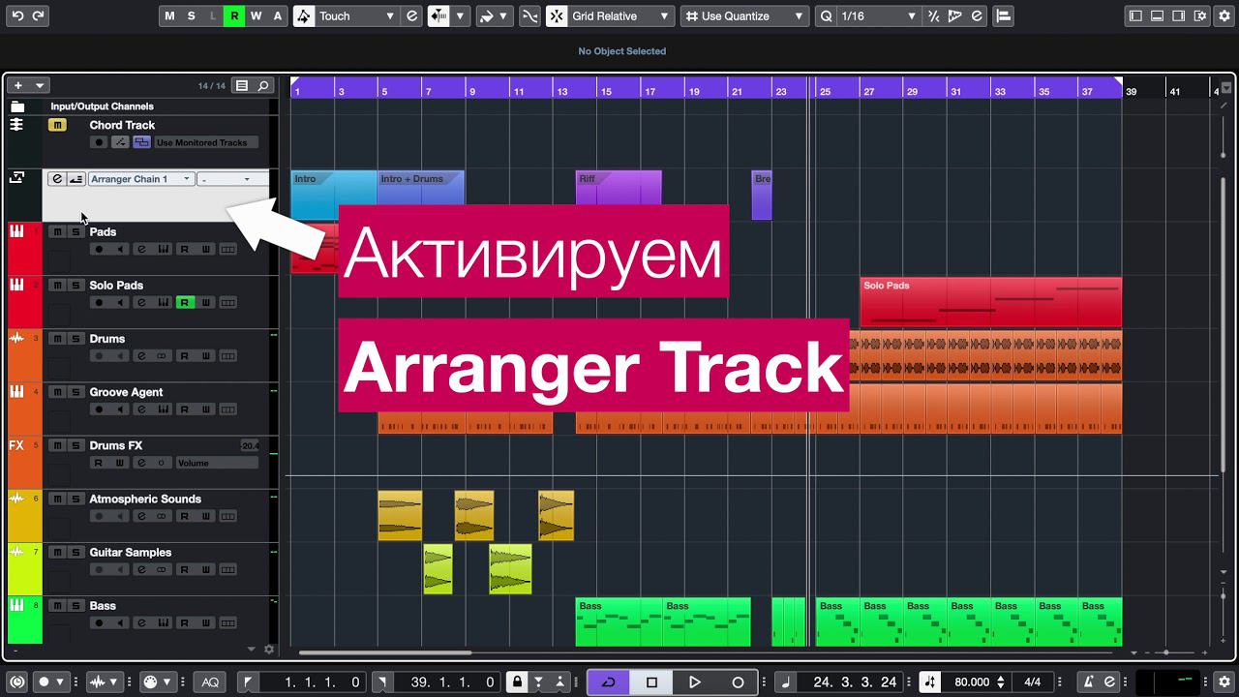Image resolution: width=1239 pixels, height=697 pixels.
Task: Toggle the global automation button A
Action: pyautogui.click(x=278, y=16)
